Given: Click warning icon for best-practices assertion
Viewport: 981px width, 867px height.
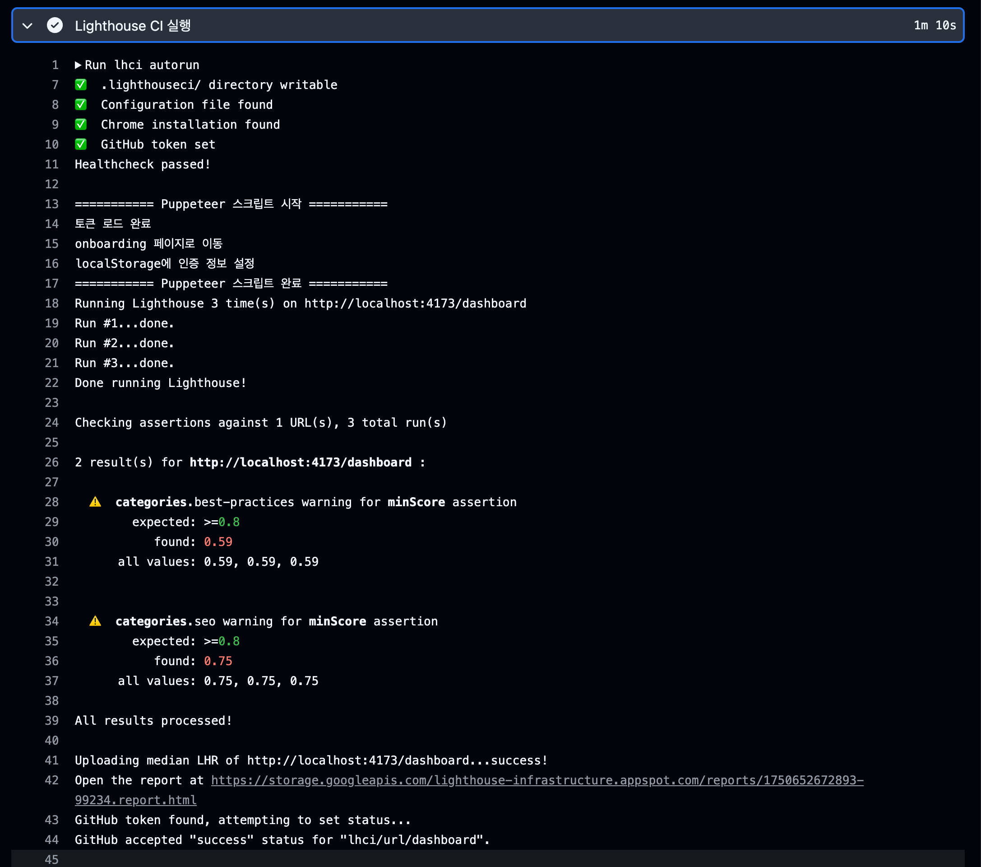Looking at the screenshot, I should click(95, 502).
